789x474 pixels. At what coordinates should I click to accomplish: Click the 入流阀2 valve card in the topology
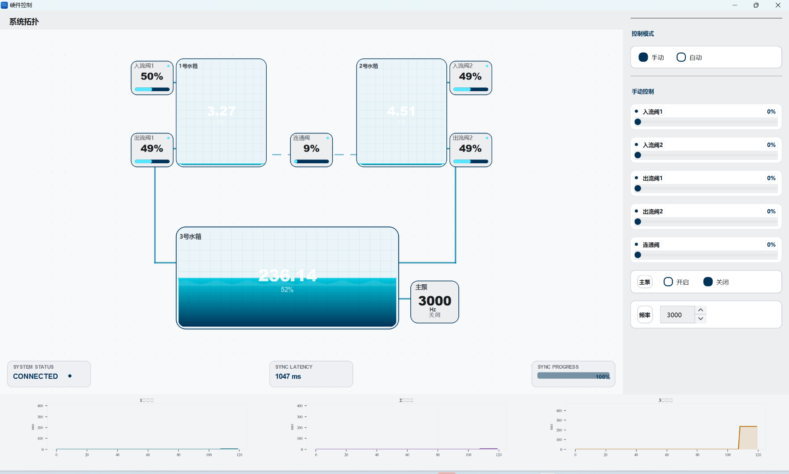click(x=471, y=78)
